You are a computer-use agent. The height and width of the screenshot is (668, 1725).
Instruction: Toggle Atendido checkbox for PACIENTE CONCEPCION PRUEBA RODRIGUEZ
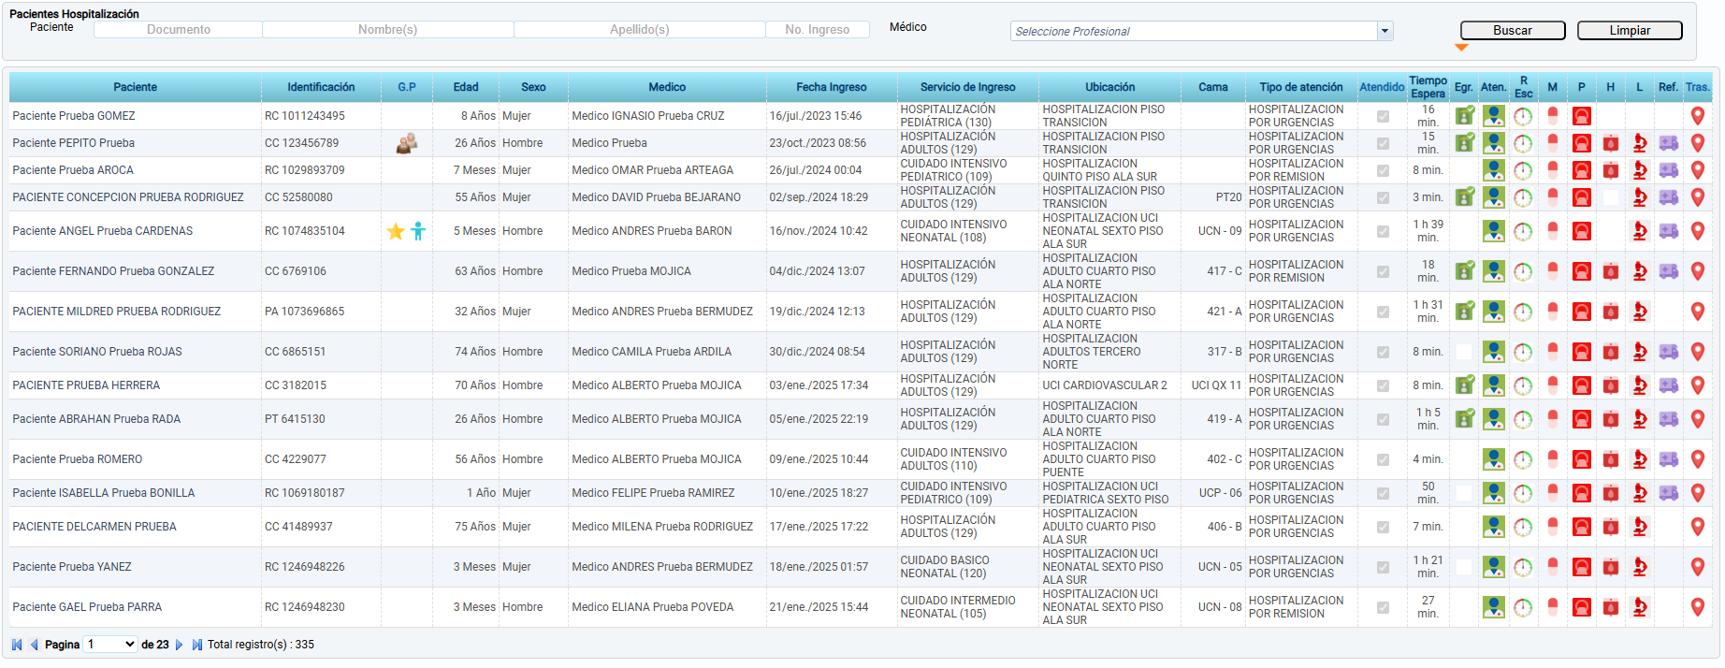pyautogui.click(x=1383, y=198)
